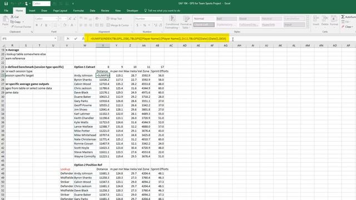Screen dimensions: 356x200
Task: Increase indent in Alignment group
Action: coord(101,25)
